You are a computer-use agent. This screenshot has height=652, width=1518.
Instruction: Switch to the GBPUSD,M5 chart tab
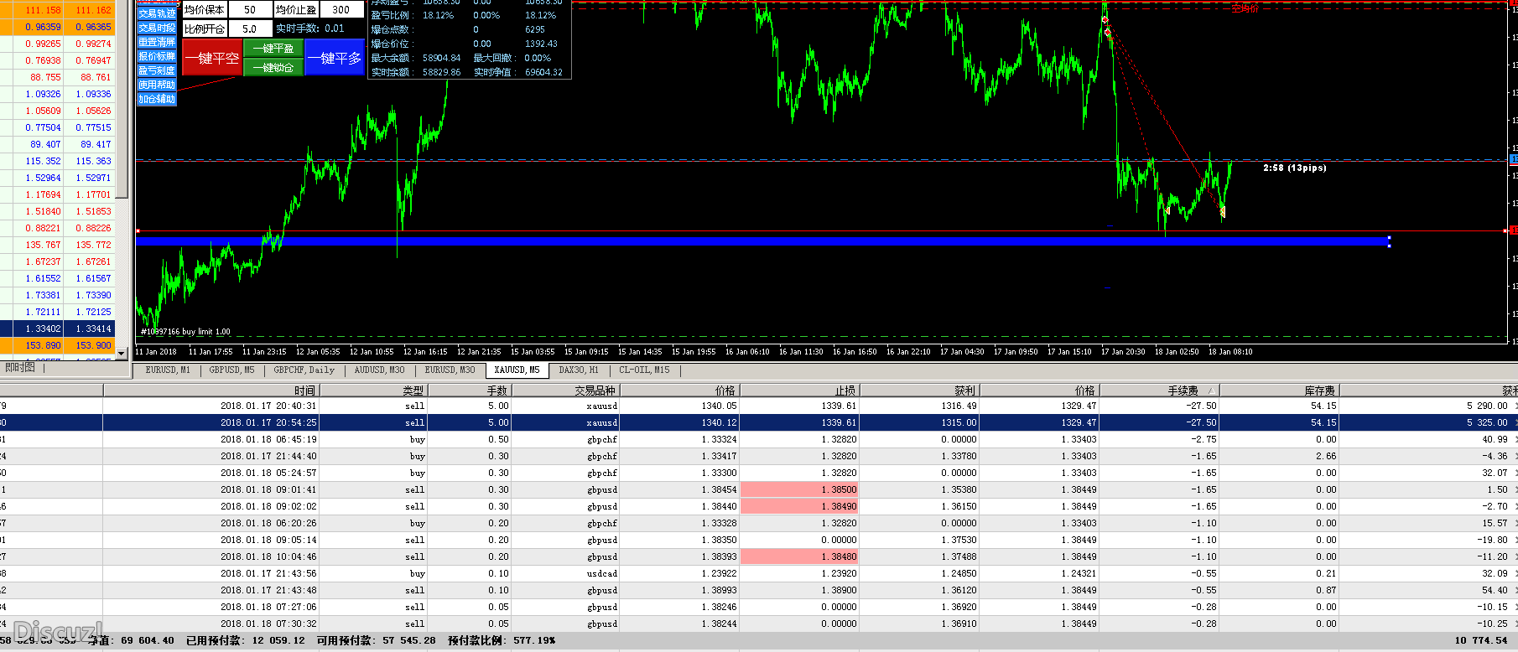(x=232, y=370)
